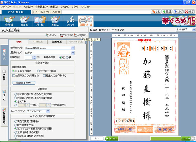The width and height of the screenshot is (196, 142).
Task: Switch to the 位置補正 tab
Action: pos(57,42)
